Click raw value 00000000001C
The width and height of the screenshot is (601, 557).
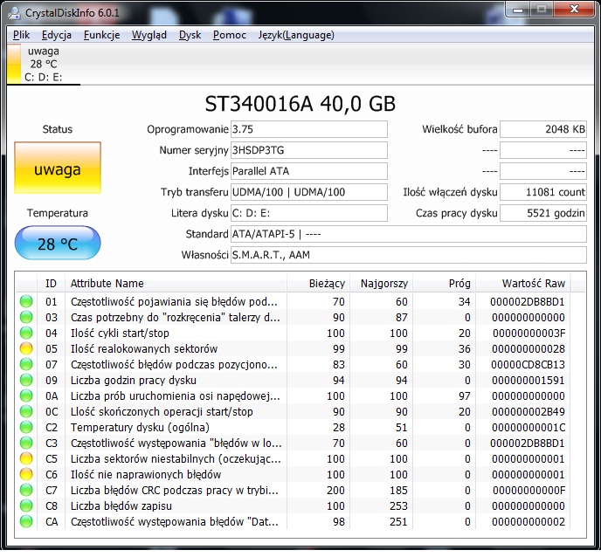528,427
